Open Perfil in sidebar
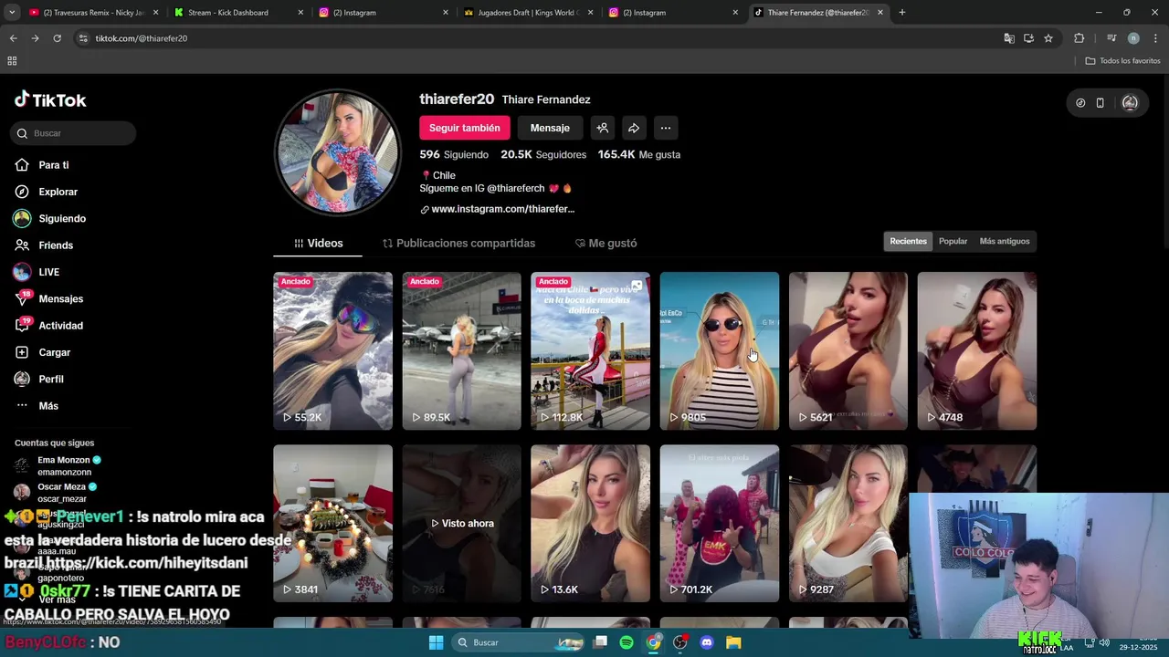Screen dimensions: 1169x657 [38, 379]
